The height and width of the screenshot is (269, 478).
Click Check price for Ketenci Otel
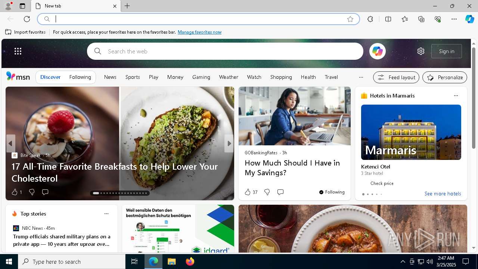[x=382, y=183]
